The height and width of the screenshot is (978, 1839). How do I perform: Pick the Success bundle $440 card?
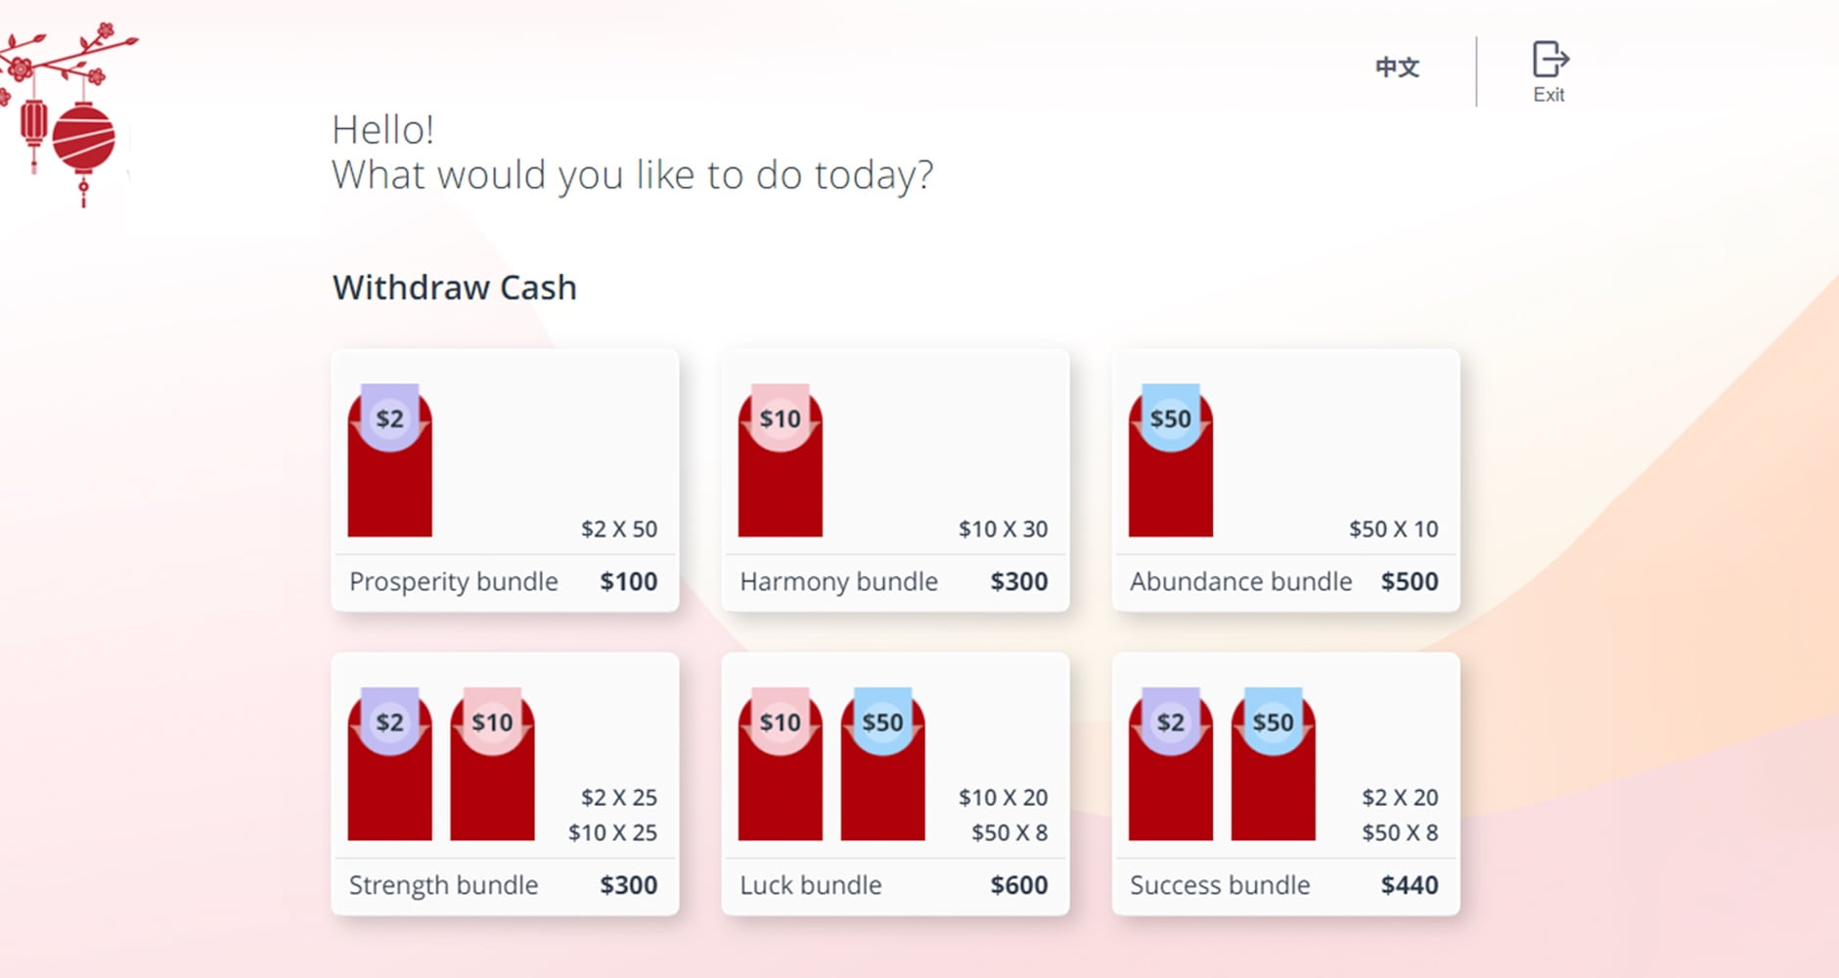pyautogui.click(x=1285, y=784)
